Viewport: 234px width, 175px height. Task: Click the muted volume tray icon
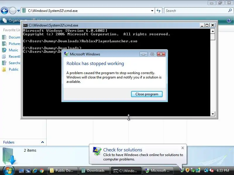point(211,170)
